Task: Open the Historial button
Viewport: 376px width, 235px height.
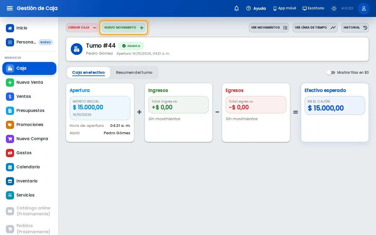Action: (355, 28)
